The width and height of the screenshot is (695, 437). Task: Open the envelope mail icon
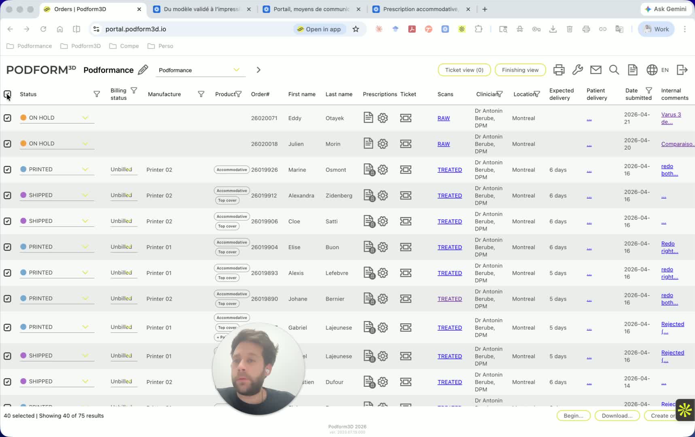(x=595, y=70)
